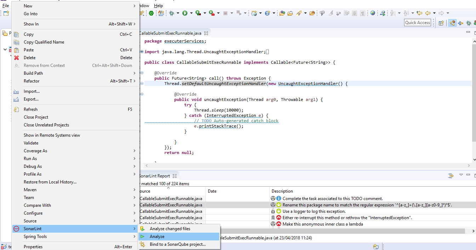The width and height of the screenshot is (476, 250).
Task: Open External Tools dropdown arrow
Action: (218, 13)
